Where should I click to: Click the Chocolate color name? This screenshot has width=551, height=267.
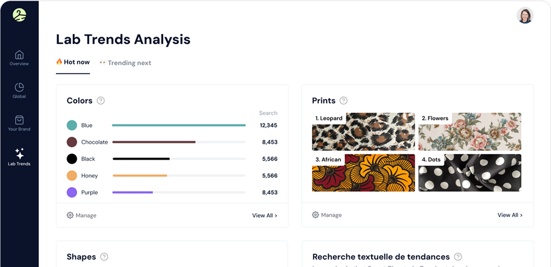94,142
